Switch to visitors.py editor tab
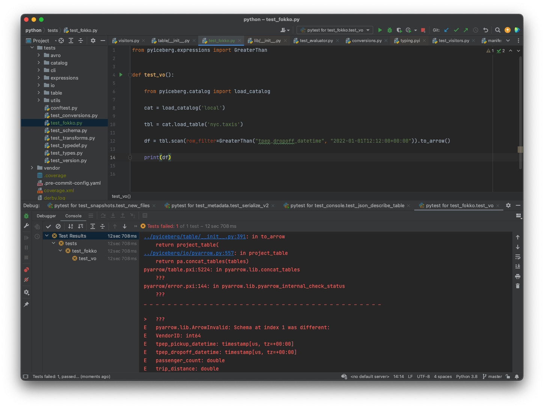The image size is (544, 408). (x=125, y=41)
